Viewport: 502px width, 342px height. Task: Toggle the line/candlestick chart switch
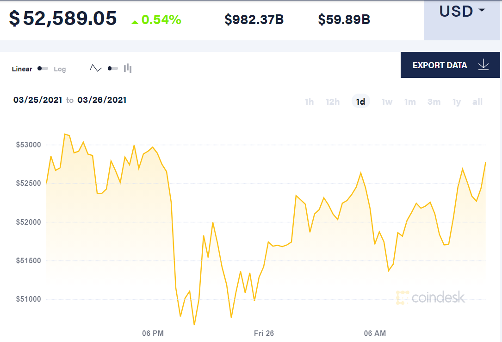click(112, 68)
